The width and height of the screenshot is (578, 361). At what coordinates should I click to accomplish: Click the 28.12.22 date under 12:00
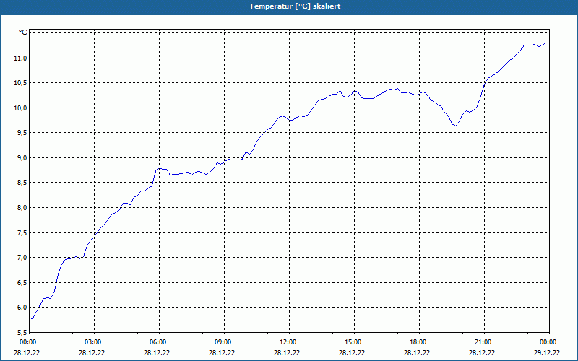coord(287,353)
